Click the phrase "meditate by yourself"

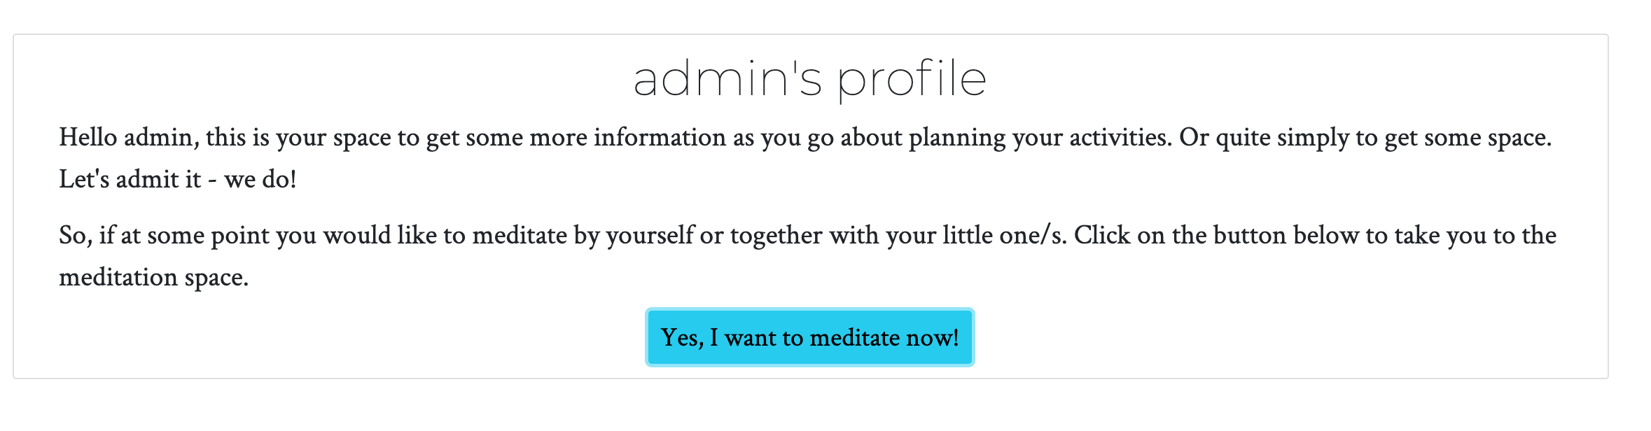pos(584,236)
